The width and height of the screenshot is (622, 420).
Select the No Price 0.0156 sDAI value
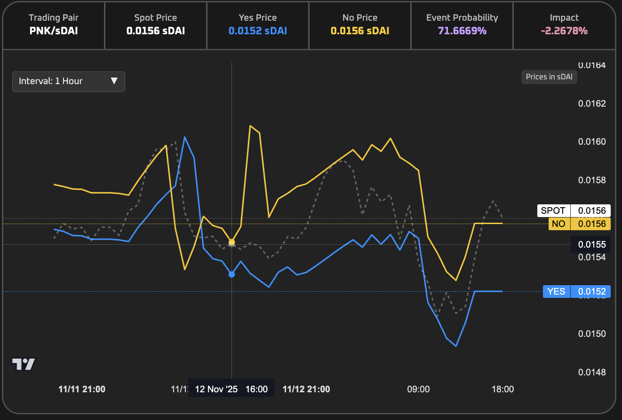coord(359,31)
